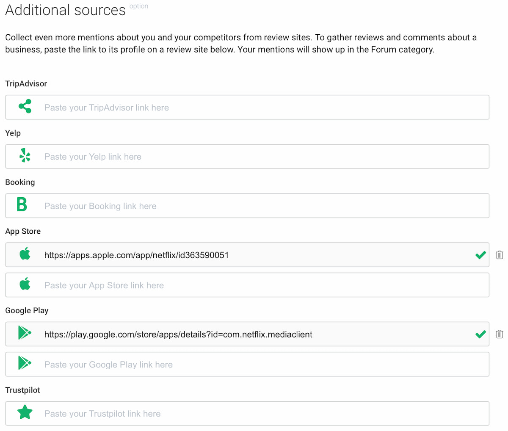Select the filled play.google.com URL field

(247, 334)
